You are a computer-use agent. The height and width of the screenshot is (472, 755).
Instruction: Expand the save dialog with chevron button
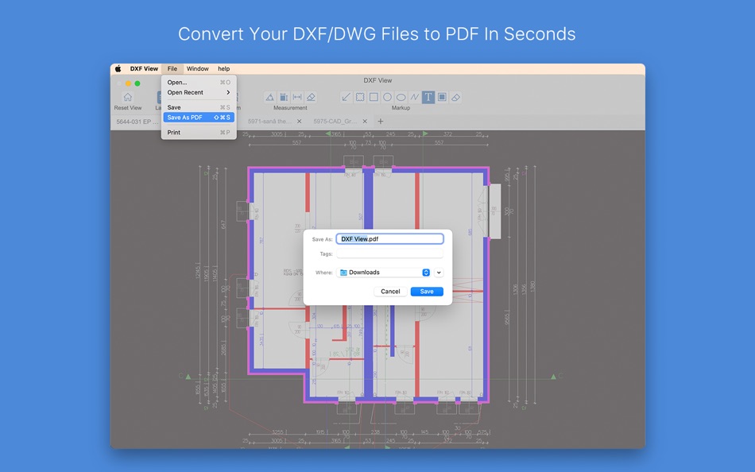point(439,273)
